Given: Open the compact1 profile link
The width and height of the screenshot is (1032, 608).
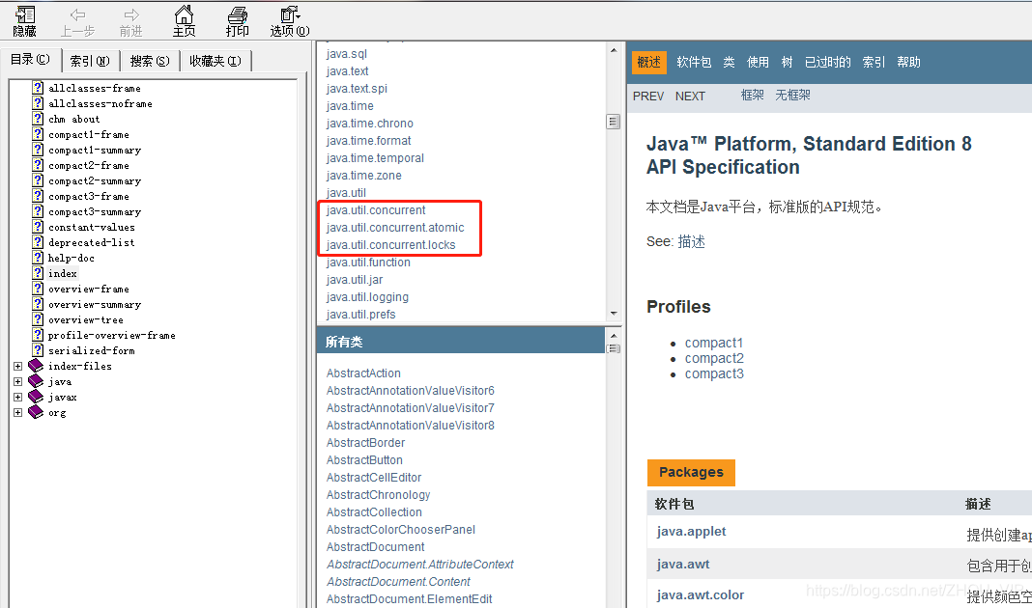Looking at the screenshot, I should [x=713, y=343].
